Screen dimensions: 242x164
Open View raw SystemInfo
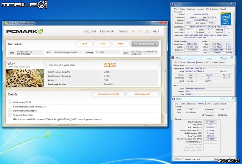109,94
